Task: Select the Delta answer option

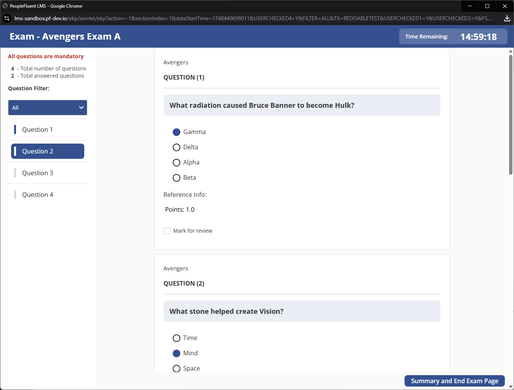Action: pos(177,147)
